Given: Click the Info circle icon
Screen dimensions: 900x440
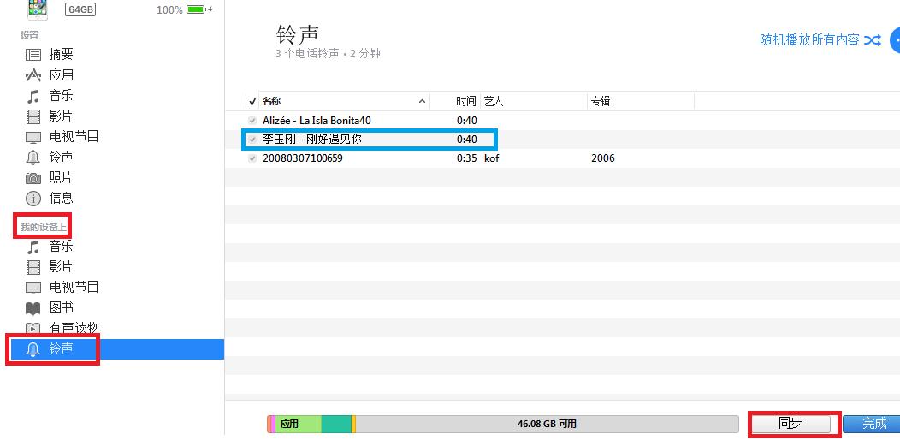Looking at the screenshot, I should [x=33, y=199].
